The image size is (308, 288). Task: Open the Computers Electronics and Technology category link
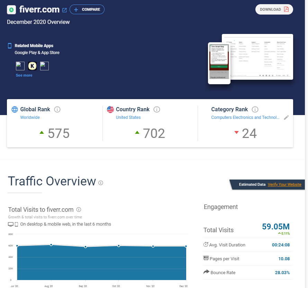(x=246, y=117)
